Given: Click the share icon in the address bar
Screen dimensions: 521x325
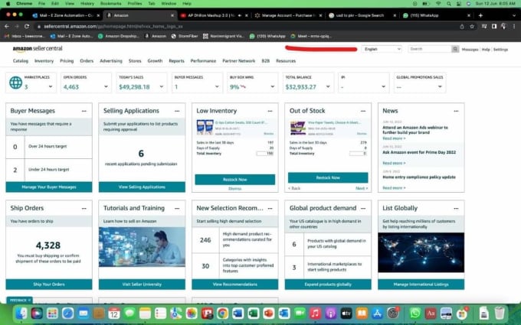Looking at the screenshot, I should point(462,27).
